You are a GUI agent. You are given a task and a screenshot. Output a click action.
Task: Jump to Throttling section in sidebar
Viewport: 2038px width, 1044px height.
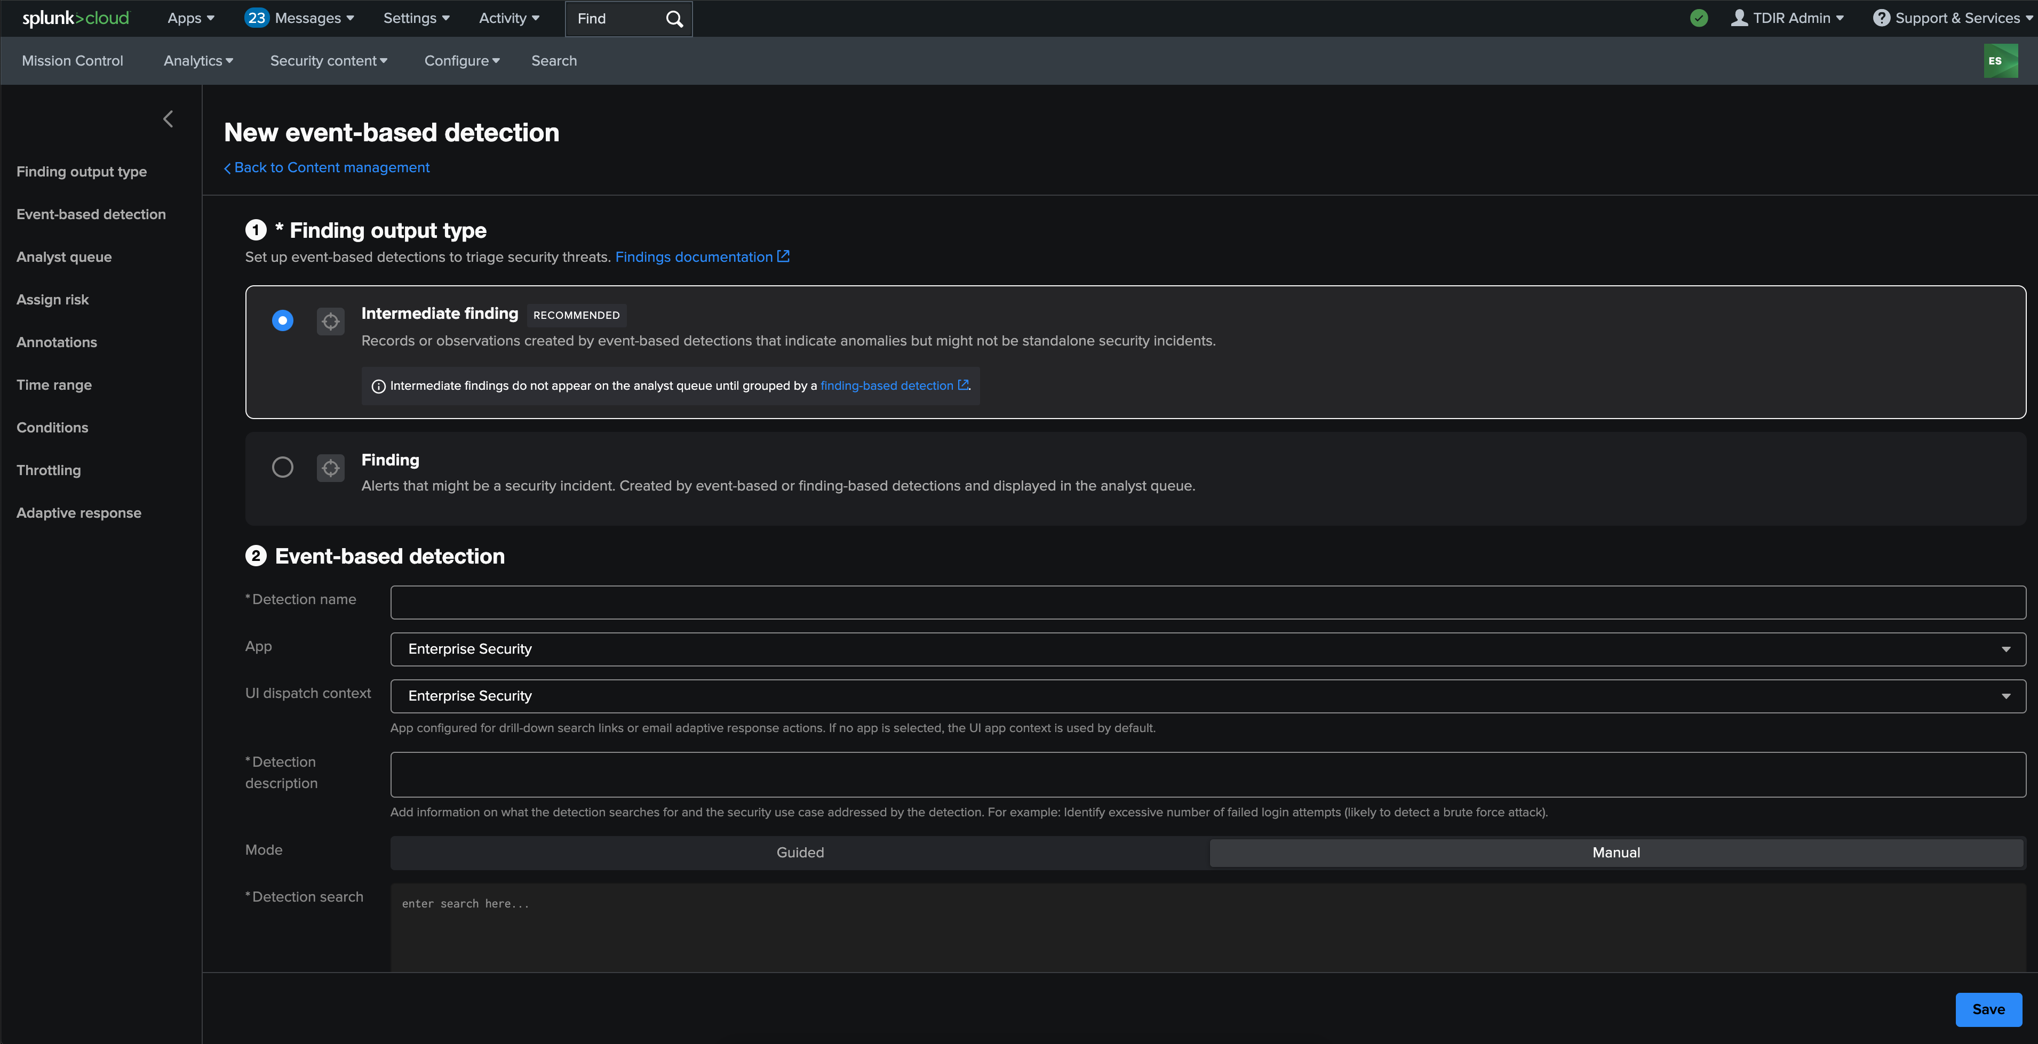(49, 471)
